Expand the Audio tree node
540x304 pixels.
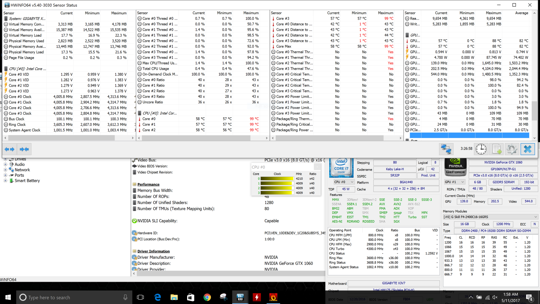5,164
